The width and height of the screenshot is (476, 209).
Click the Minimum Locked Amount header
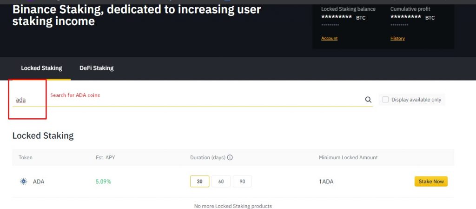tap(348, 157)
